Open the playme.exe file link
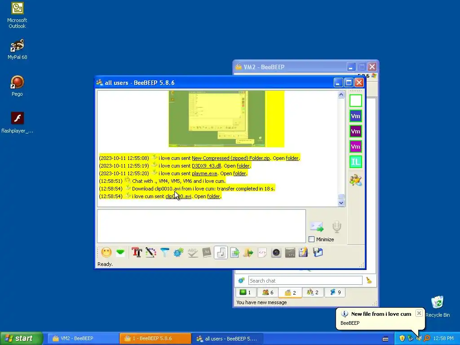The width and height of the screenshot is (460, 345). (x=204, y=173)
